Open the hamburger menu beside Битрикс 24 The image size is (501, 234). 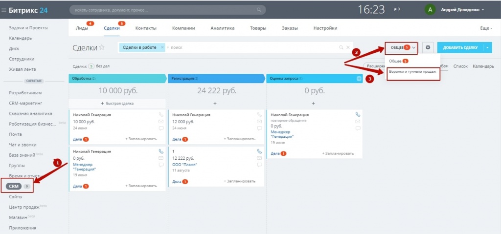(3, 10)
